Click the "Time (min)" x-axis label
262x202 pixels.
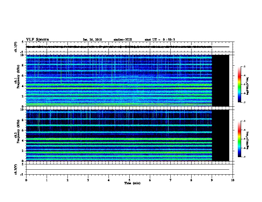(132, 183)
